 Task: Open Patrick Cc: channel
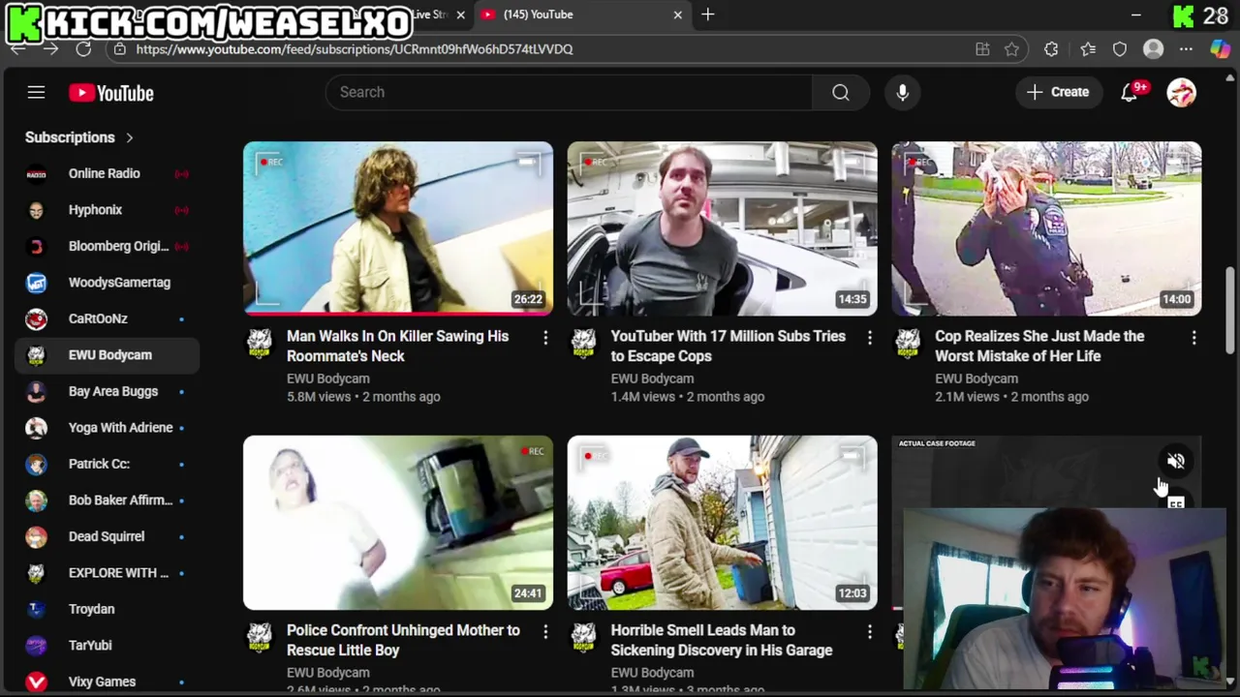point(107,464)
